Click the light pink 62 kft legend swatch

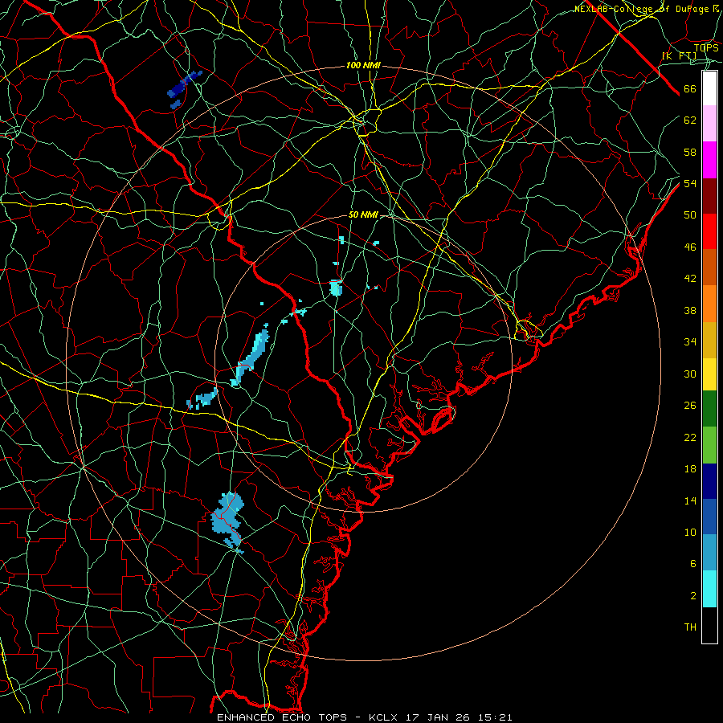[x=709, y=124]
